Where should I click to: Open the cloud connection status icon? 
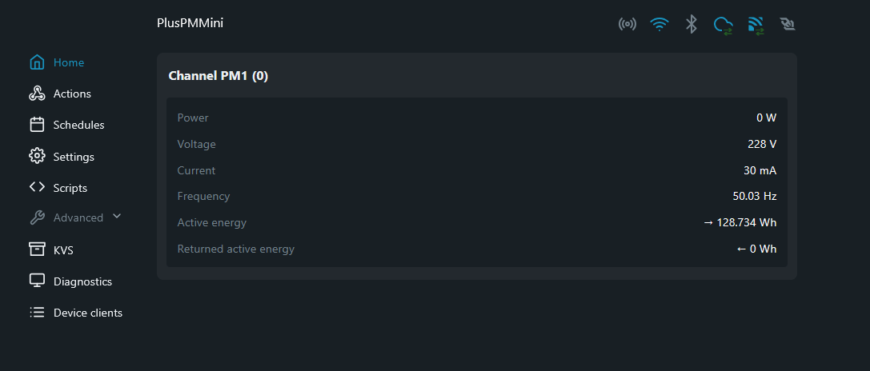pos(723,25)
